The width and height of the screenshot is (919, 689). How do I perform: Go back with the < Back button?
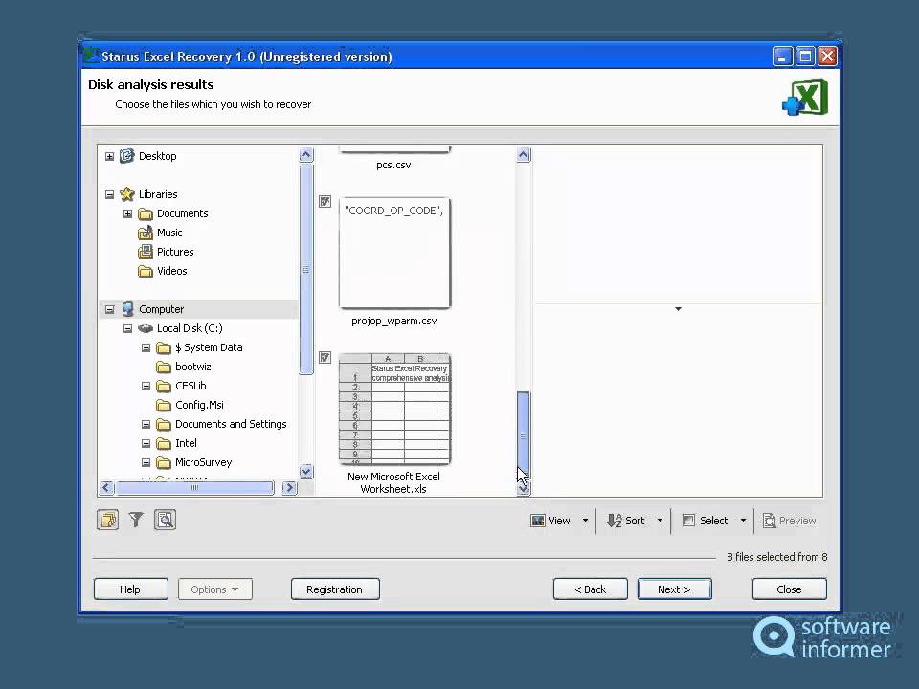click(x=591, y=589)
